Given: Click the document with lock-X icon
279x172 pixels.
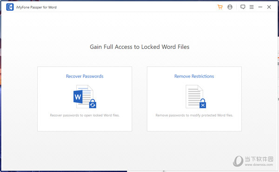Looking at the screenshot, I should pyautogui.click(x=196, y=97).
